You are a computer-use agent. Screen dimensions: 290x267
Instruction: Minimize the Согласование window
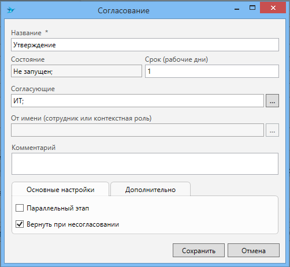pos(237,9)
